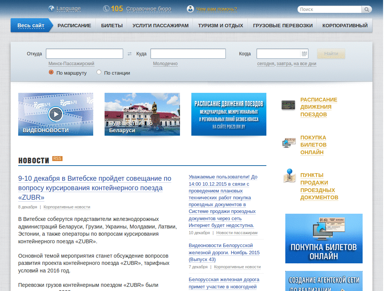Open the Путешествия по Беларуси banner
The width and height of the screenshot is (388, 291).
point(142,114)
